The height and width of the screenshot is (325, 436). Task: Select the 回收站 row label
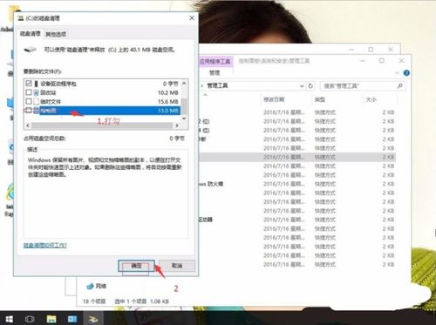coord(48,92)
